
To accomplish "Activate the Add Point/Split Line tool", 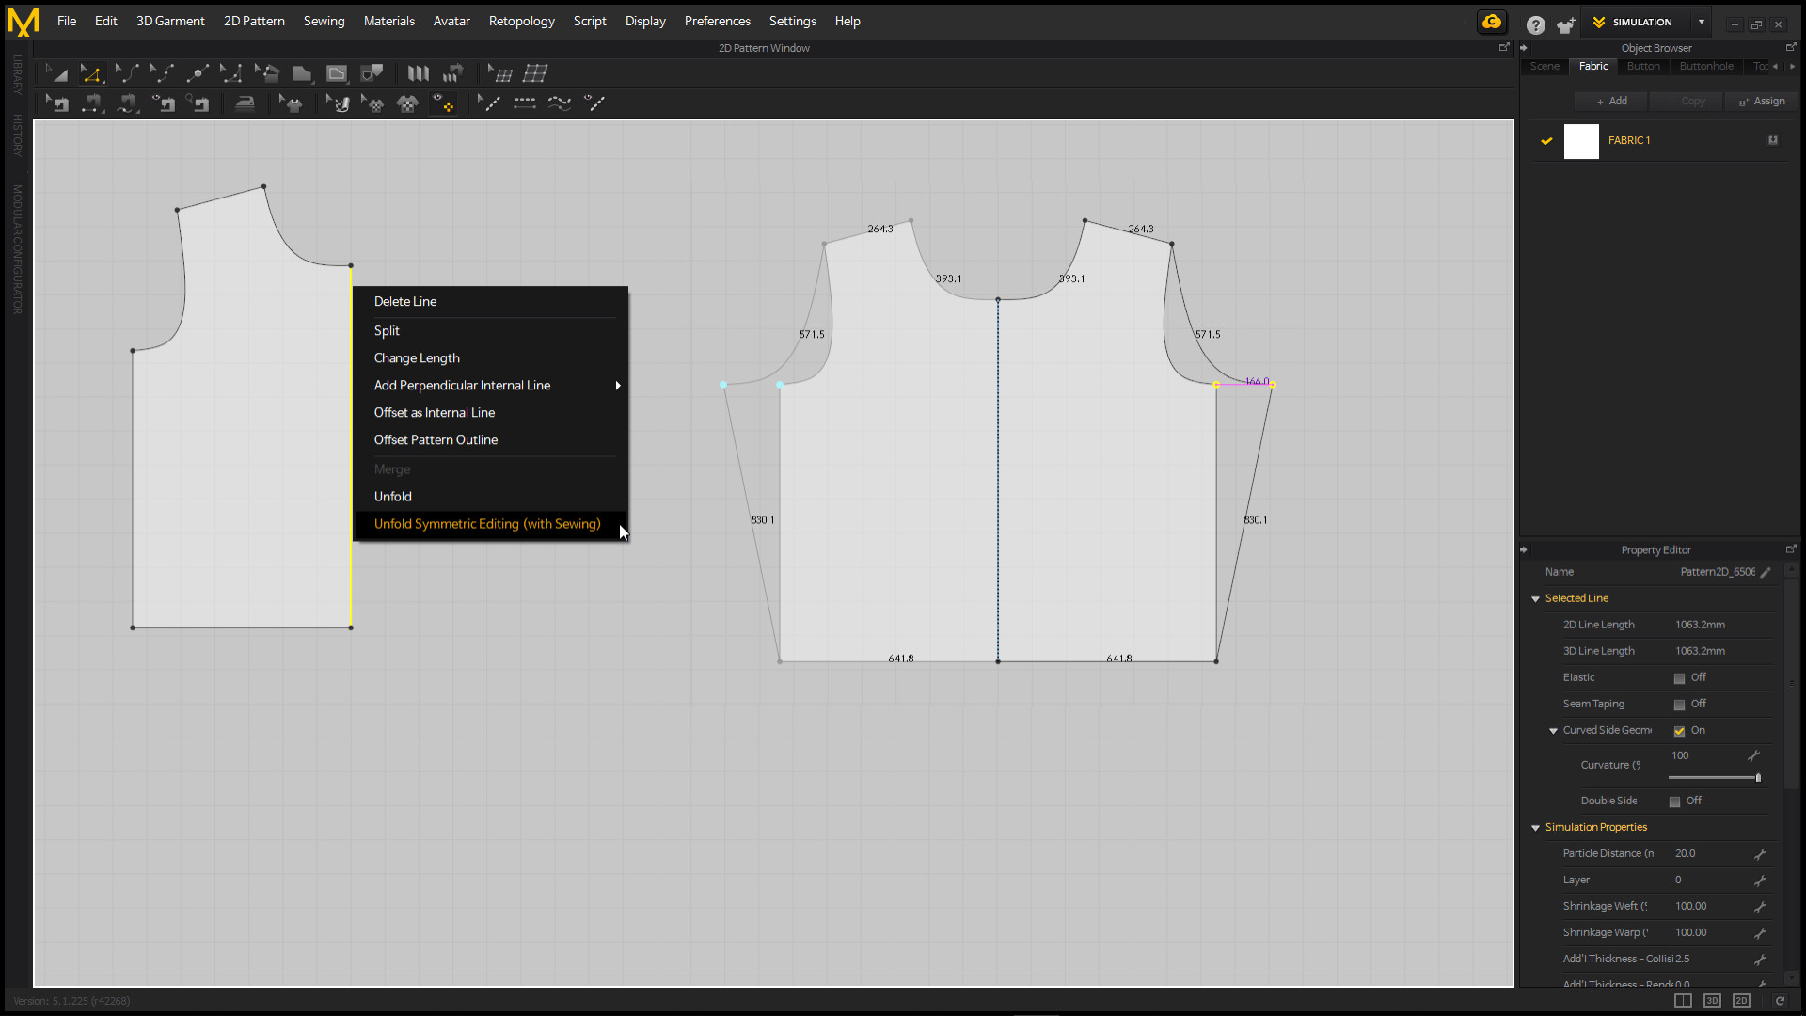I will click(198, 73).
